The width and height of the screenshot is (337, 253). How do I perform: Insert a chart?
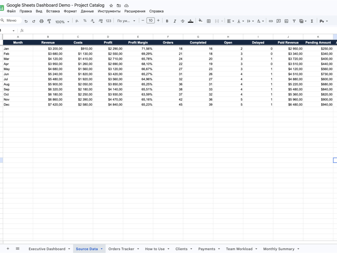[x=286, y=21]
